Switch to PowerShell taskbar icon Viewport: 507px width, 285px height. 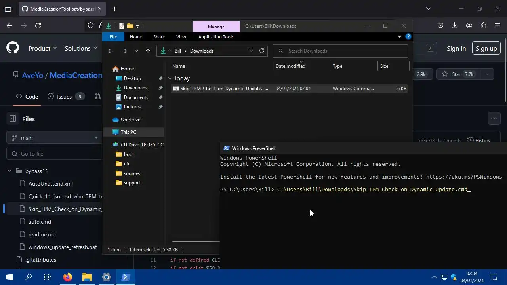126,277
